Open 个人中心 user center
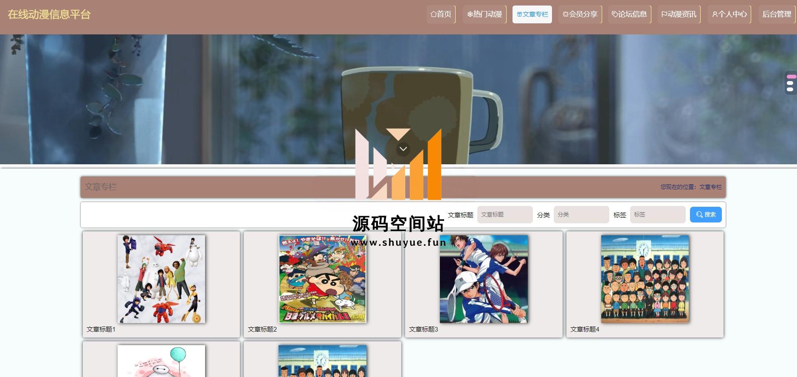The width and height of the screenshot is (797, 377). pyautogui.click(x=729, y=14)
